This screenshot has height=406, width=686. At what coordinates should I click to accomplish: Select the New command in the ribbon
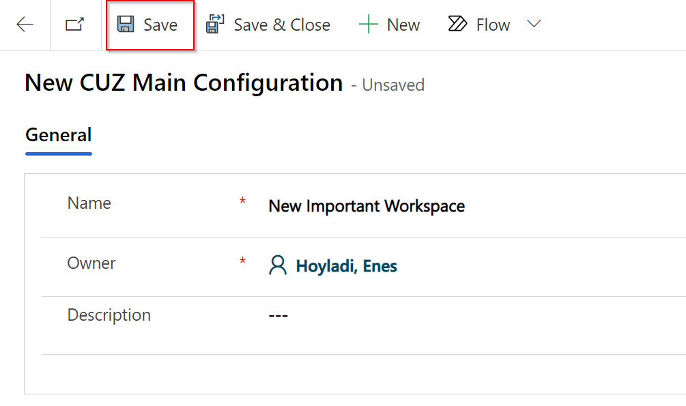coord(389,24)
